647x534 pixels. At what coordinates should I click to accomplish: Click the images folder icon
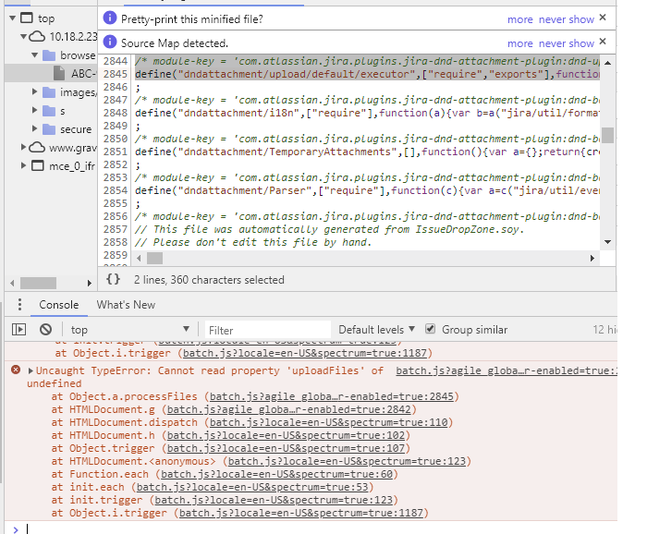click(49, 92)
